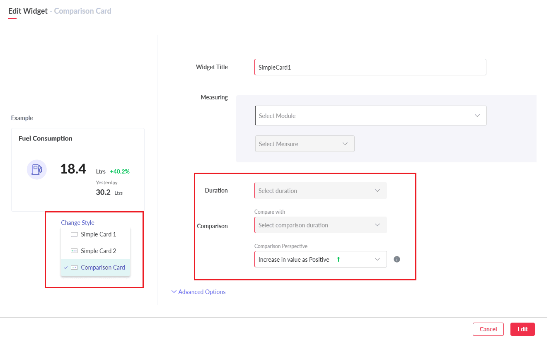
Task: Click into the Widget Title field
Action: coord(370,67)
